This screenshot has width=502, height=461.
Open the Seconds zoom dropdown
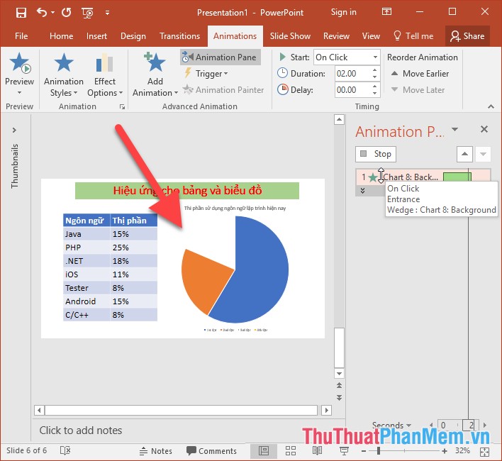point(391,425)
